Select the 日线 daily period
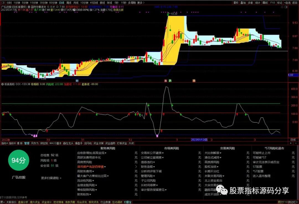This screenshot has height=204, width=299. [x=61, y=3]
